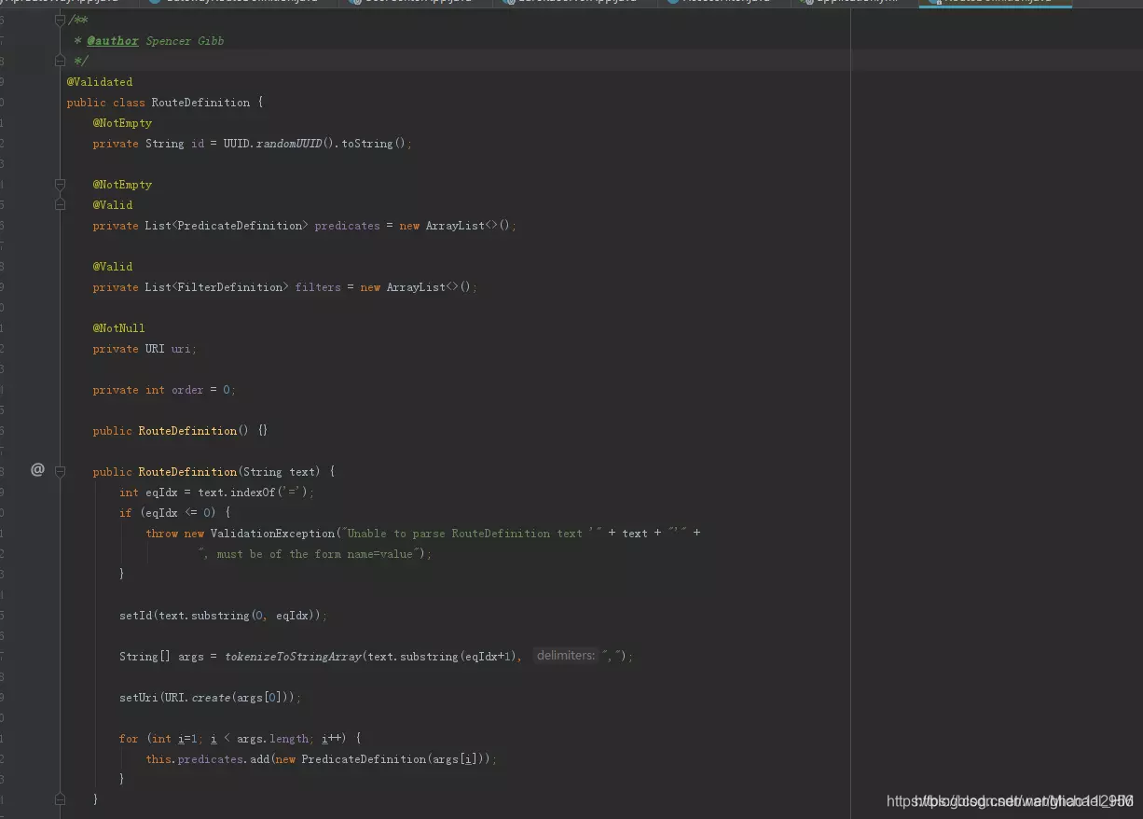1143x819 pixels.
Task: Click the 'uri' field name in 'private URI uri'
Action: click(x=181, y=349)
